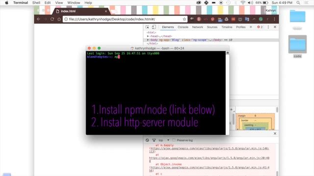The image size is (314, 176).
Task: Open the View menu
Action: [59, 3]
